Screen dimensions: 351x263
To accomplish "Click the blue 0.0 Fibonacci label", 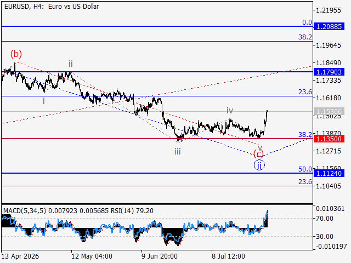I will (x=307, y=22).
